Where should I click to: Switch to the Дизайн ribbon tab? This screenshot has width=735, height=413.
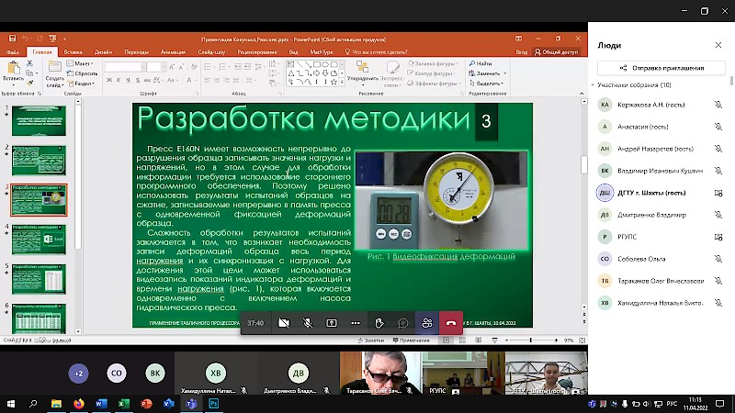tap(103, 52)
